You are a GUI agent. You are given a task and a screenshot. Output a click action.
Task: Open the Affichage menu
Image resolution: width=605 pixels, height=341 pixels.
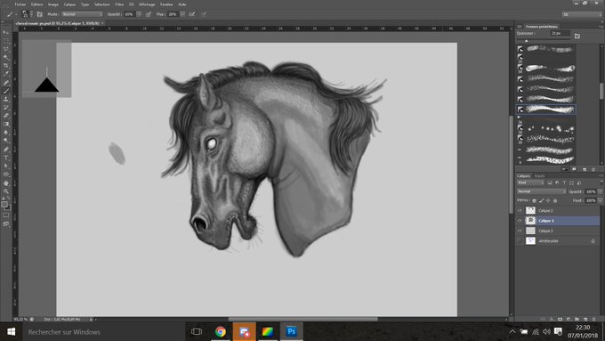tap(147, 4)
